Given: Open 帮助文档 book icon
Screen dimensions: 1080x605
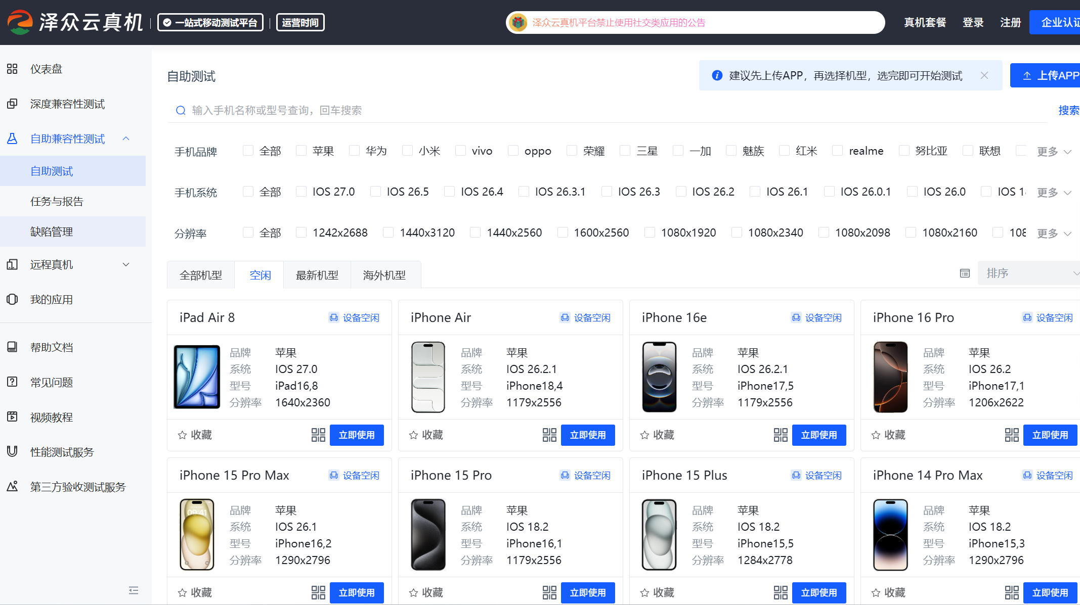Looking at the screenshot, I should tap(12, 347).
